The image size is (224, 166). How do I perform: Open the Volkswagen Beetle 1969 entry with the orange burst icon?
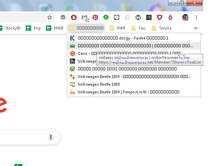pyautogui.click(x=134, y=77)
